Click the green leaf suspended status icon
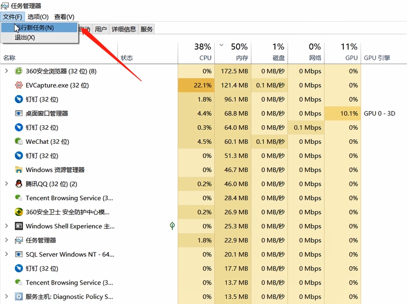 (172, 226)
